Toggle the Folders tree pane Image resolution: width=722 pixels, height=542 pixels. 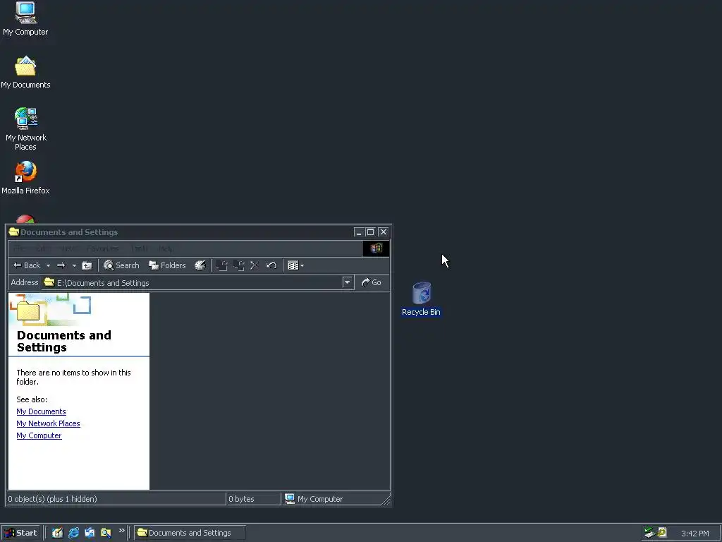pos(167,265)
